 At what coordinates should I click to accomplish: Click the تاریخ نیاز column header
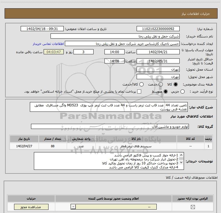(24, 139)
